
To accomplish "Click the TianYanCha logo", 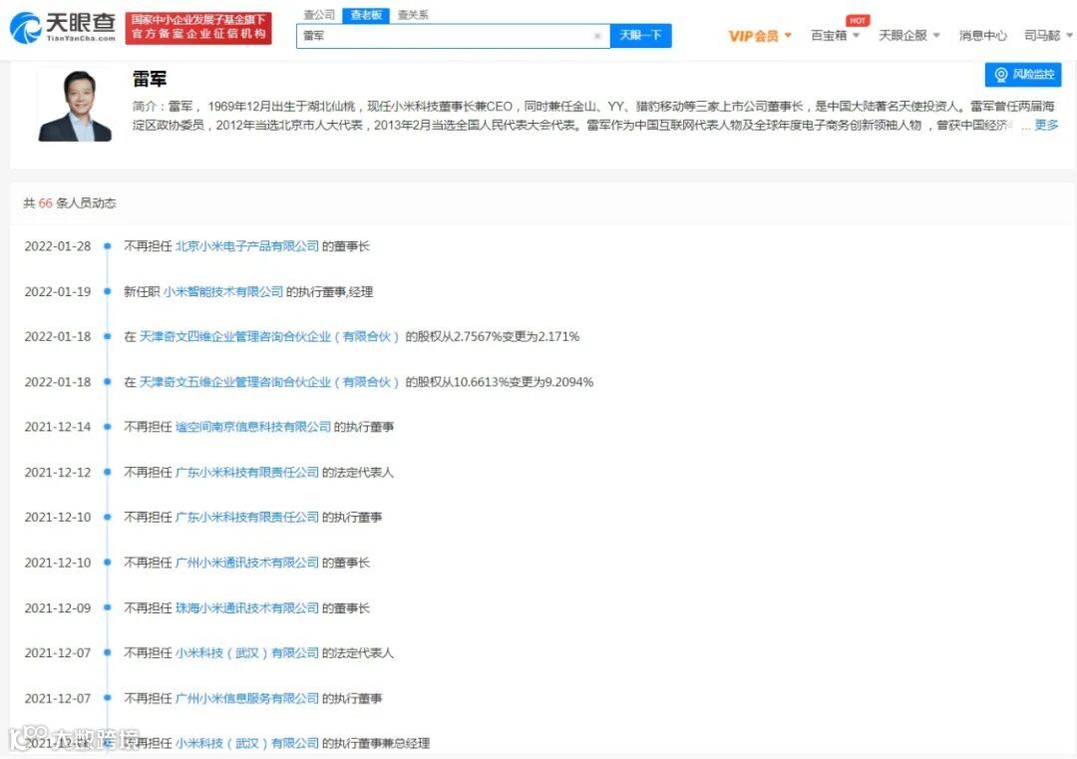I will coord(63,28).
